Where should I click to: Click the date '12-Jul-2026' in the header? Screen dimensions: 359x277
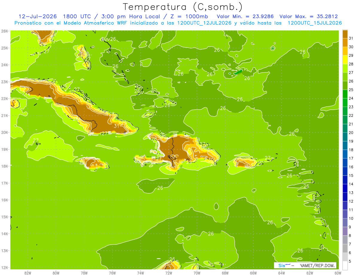click(38, 16)
